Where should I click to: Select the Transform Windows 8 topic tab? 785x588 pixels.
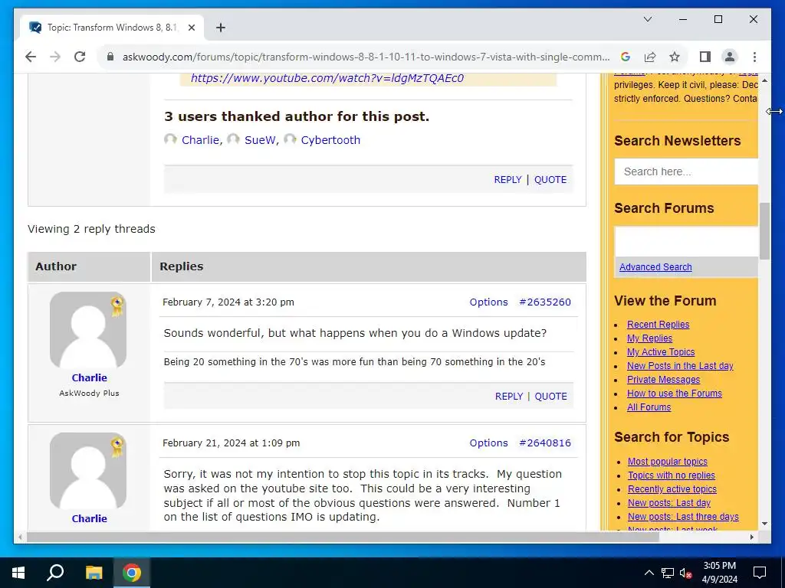pyautogui.click(x=112, y=28)
